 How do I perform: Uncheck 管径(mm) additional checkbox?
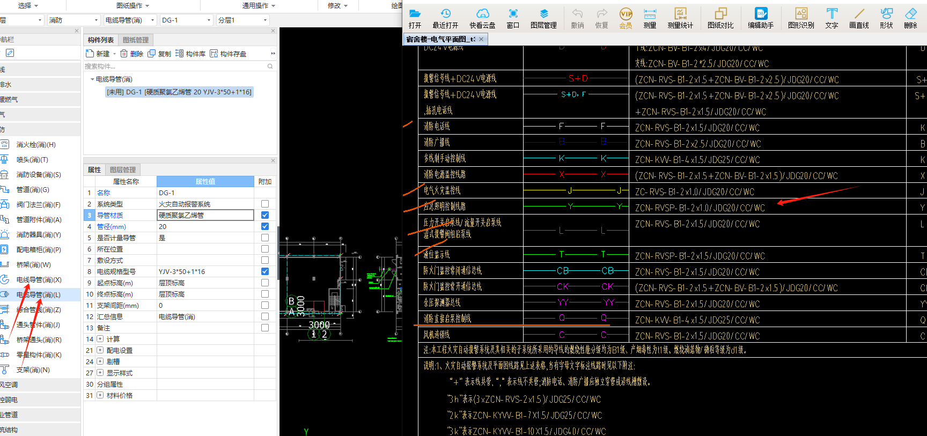click(x=265, y=226)
